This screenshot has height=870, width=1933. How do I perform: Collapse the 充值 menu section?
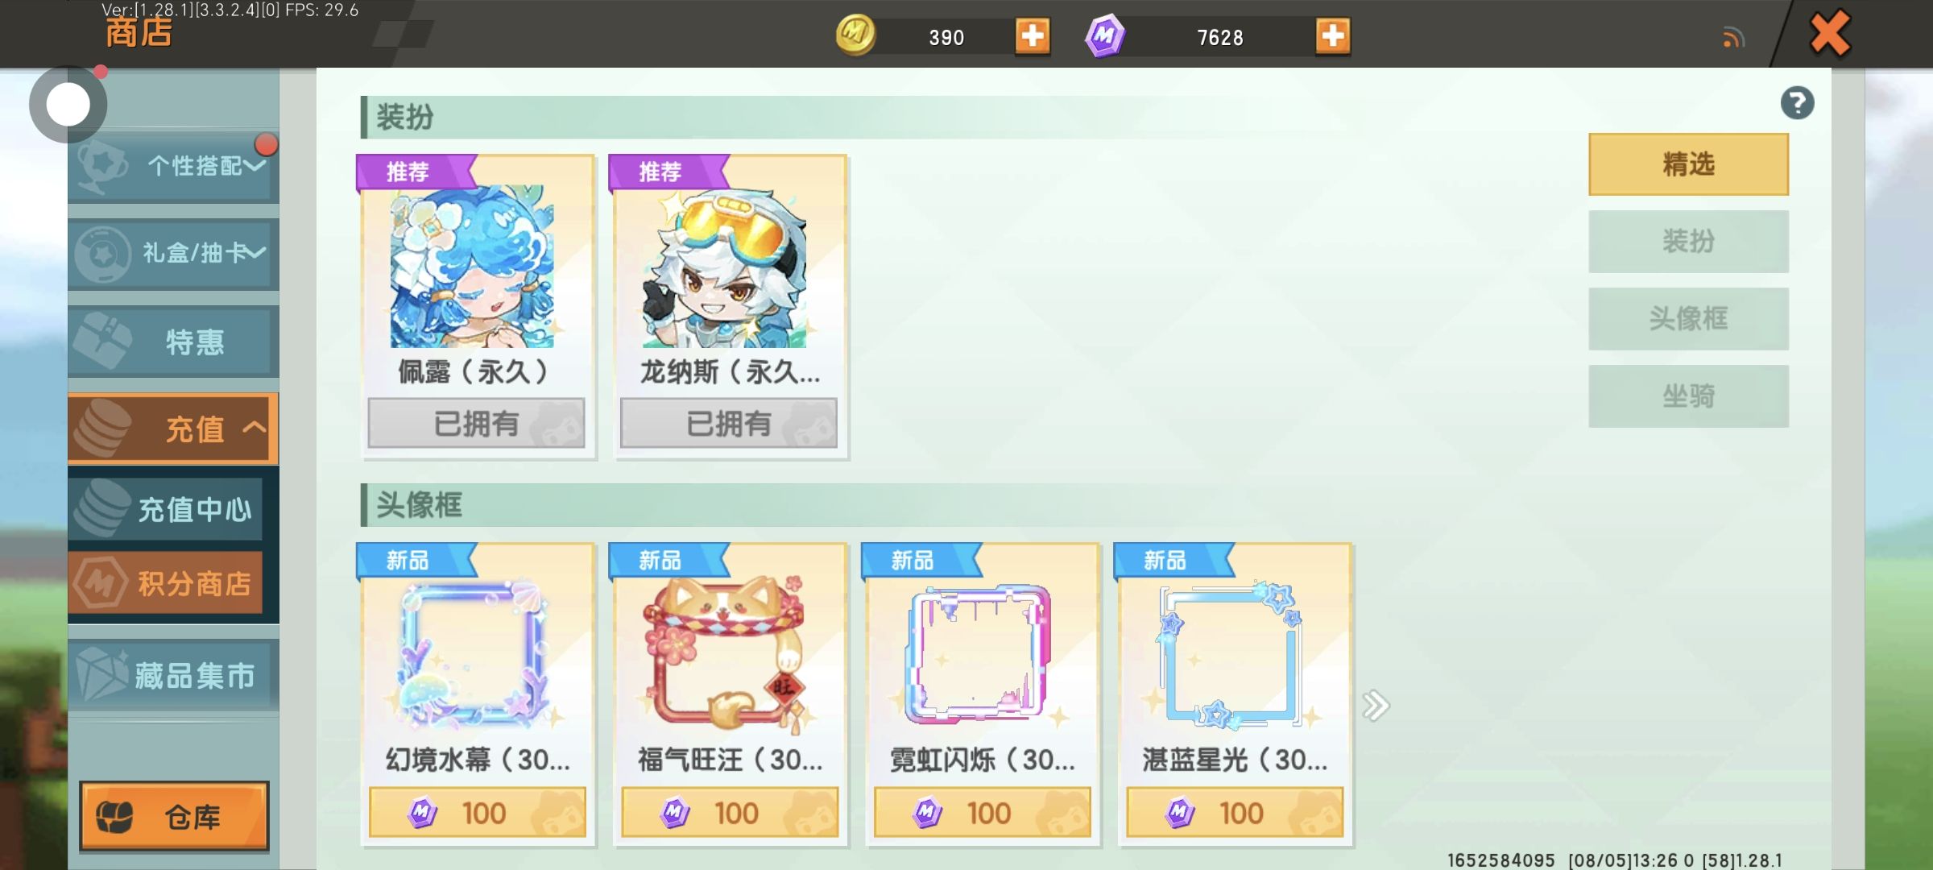click(x=173, y=429)
